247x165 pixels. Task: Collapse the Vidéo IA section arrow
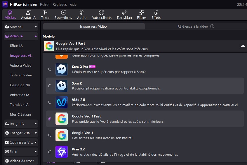click(x=36, y=36)
